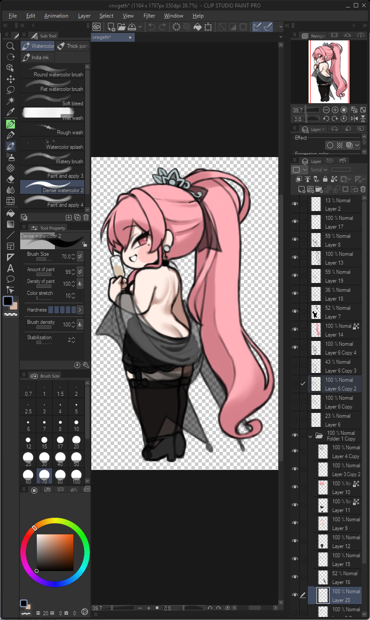The image size is (370, 620).
Task: Hide Layer 17 using its eye icon
Action: (x=295, y=222)
